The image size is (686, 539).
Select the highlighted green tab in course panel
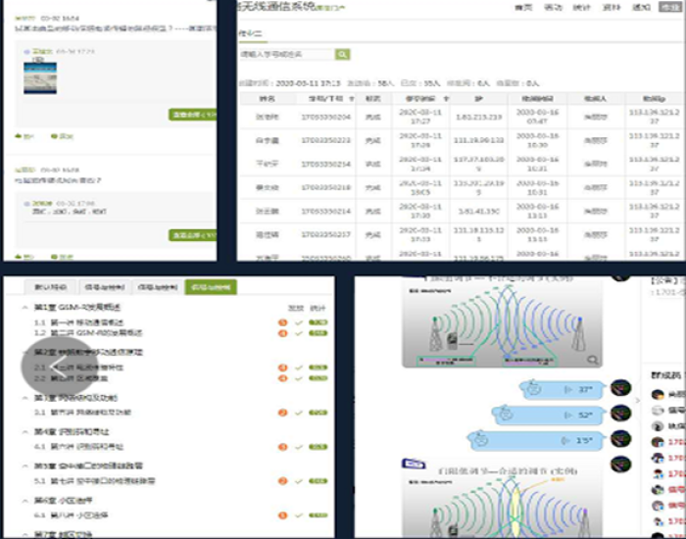(209, 287)
